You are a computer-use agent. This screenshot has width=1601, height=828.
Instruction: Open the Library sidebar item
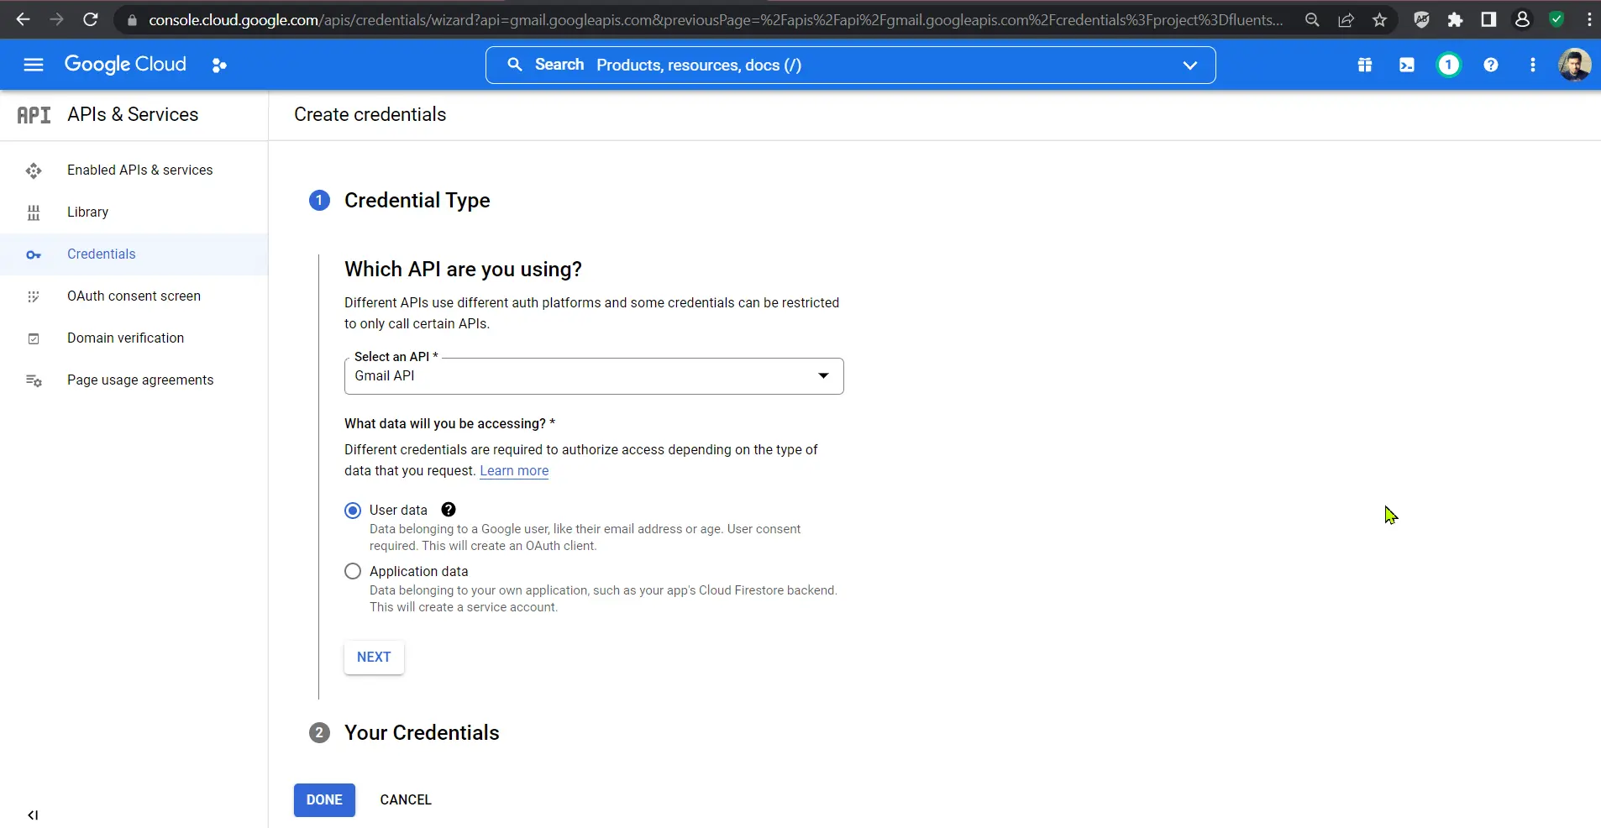pos(87,212)
